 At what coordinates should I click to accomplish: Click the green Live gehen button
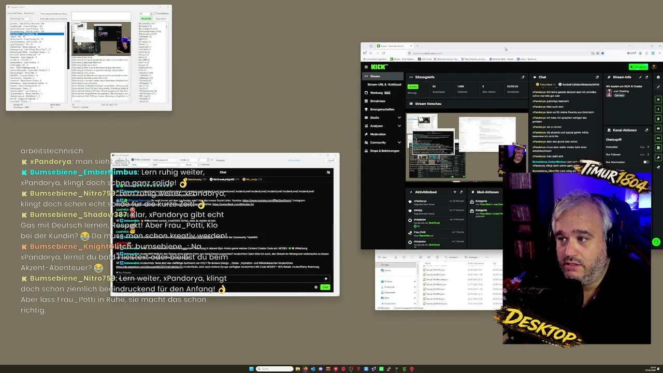(x=638, y=67)
